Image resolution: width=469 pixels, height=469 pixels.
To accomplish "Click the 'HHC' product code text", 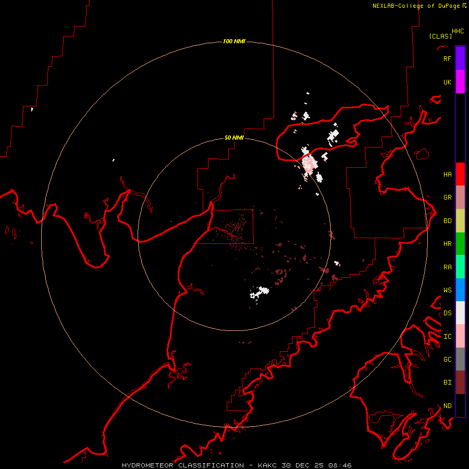I will pyautogui.click(x=458, y=31).
